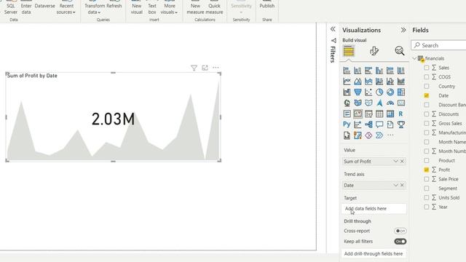Click Enter data in the ribbon
The width and height of the screenshot is (466, 262).
pyautogui.click(x=26, y=9)
